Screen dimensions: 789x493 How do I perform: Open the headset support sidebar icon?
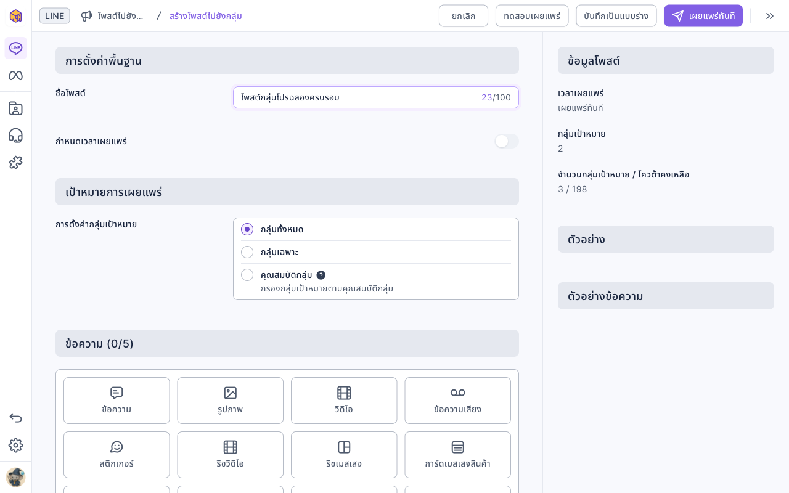click(x=15, y=136)
